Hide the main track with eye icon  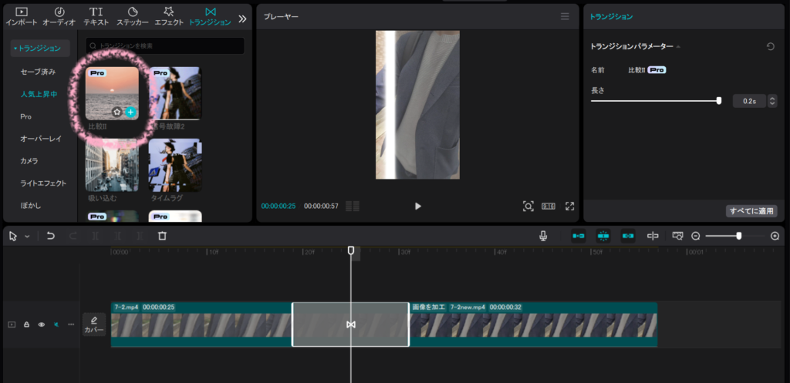[x=42, y=324]
